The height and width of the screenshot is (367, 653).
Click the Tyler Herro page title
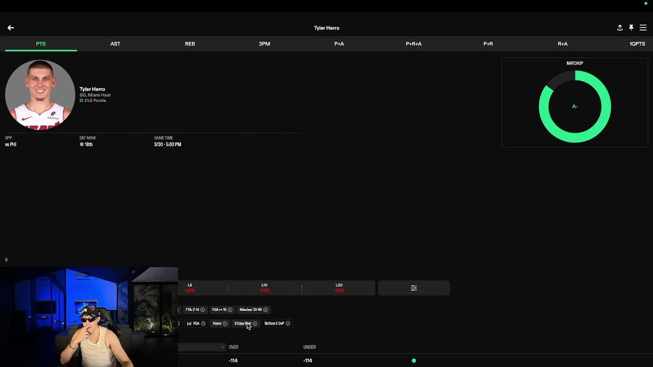point(326,28)
